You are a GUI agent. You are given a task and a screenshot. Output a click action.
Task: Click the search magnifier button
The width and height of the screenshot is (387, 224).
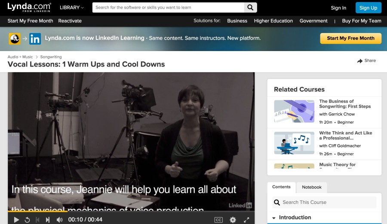coord(250,7)
